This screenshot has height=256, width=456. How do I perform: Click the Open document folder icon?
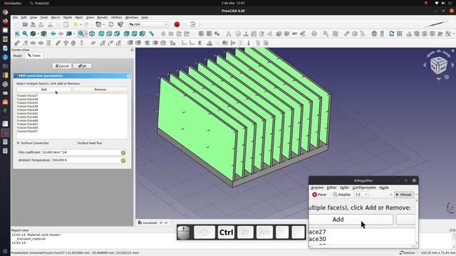pyautogui.click(x=25, y=25)
